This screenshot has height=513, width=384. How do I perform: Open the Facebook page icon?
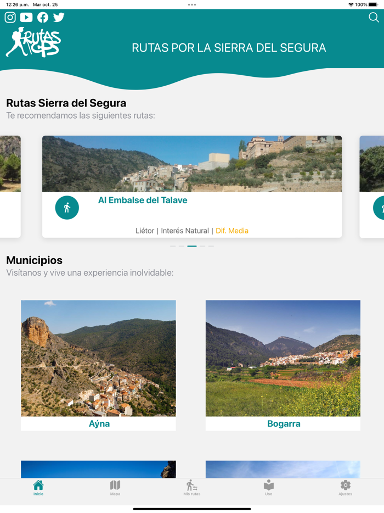pyautogui.click(x=42, y=18)
